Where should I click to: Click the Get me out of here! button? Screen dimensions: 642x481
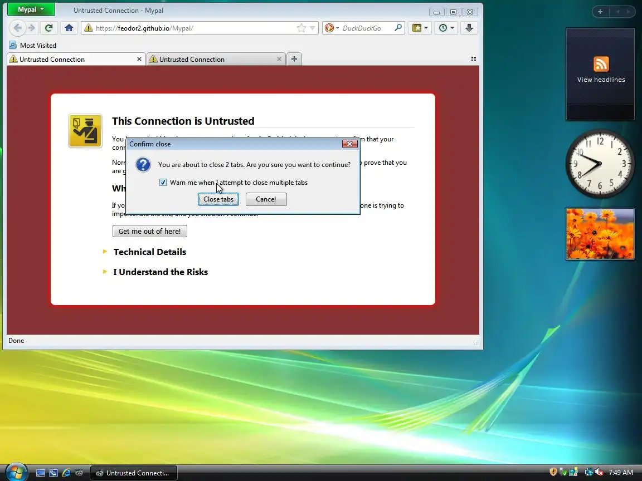(x=149, y=231)
